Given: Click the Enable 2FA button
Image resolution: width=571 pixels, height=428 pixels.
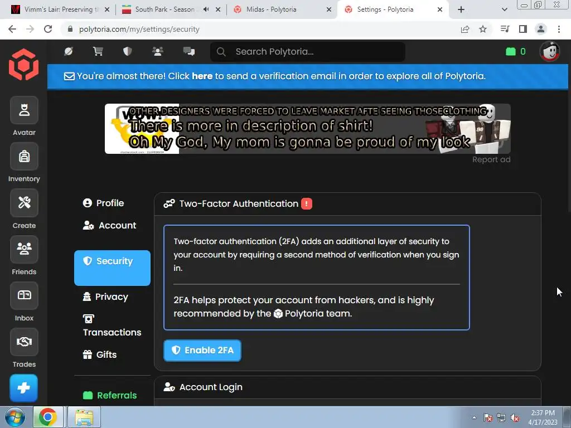Looking at the screenshot, I should [x=202, y=351].
